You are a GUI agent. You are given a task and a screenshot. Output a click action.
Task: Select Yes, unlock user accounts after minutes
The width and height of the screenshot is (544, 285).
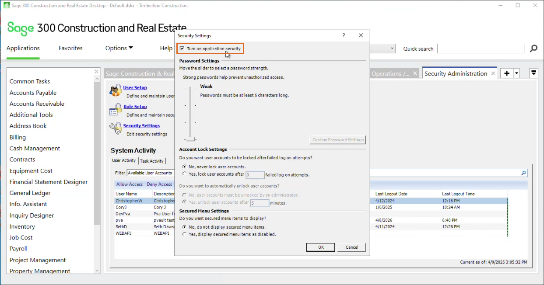point(184,202)
